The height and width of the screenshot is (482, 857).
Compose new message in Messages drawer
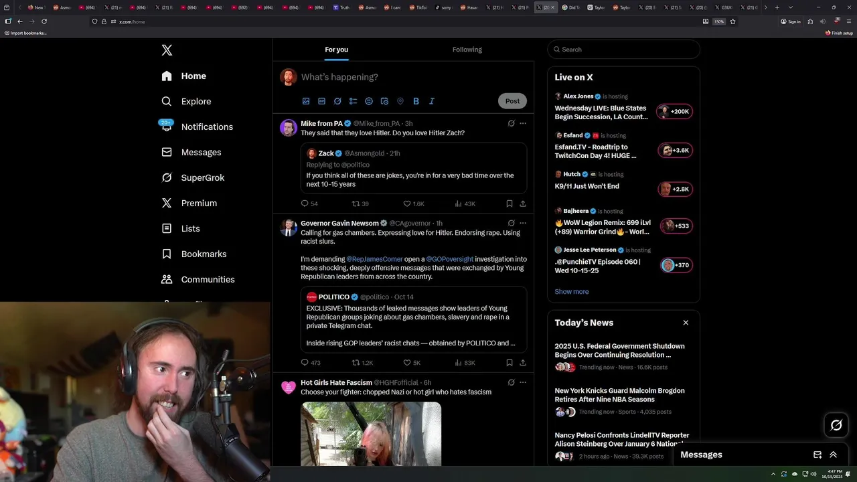[x=817, y=455]
